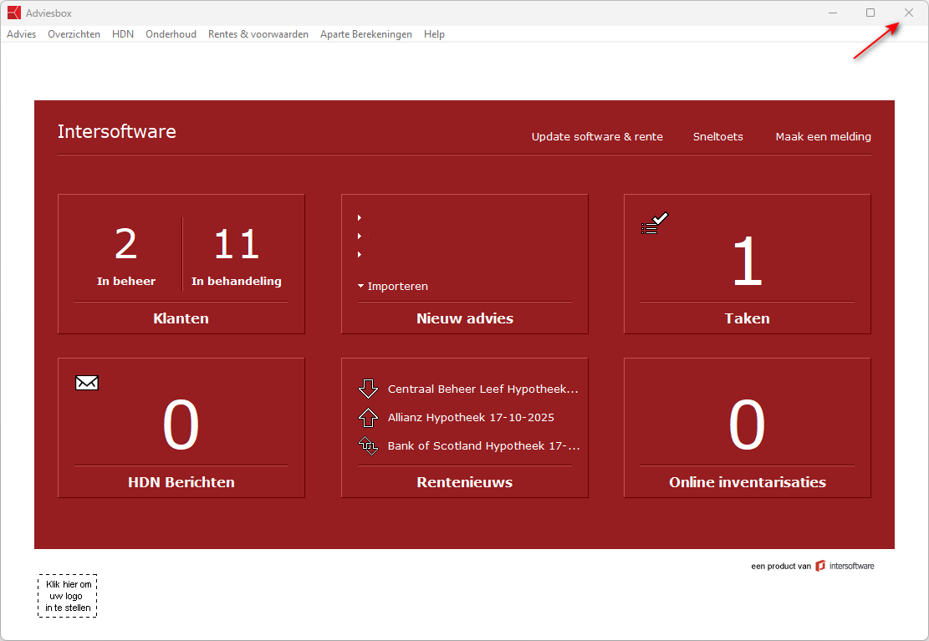Image resolution: width=929 pixels, height=641 pixels.
Task: Open the Aparte Berekeningen menu
Action: (365, 34)
